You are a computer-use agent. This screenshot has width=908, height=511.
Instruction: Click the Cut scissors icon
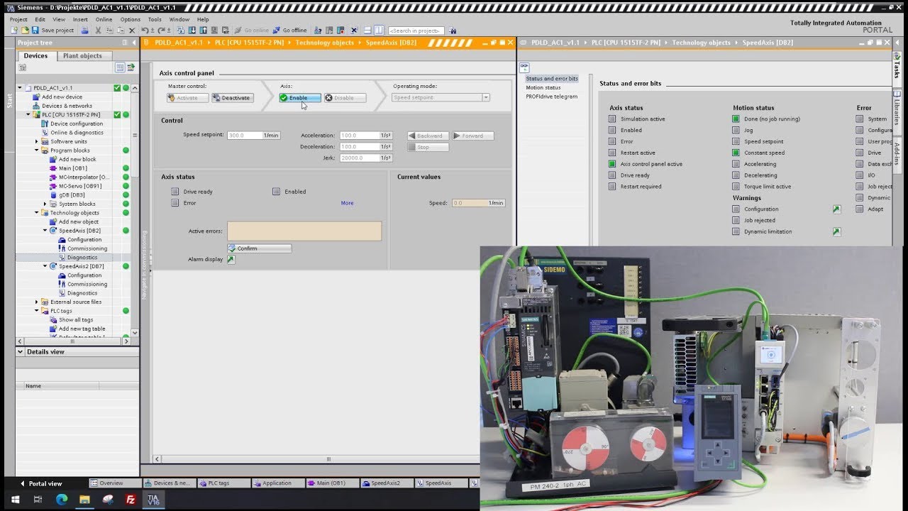point(99,31)
